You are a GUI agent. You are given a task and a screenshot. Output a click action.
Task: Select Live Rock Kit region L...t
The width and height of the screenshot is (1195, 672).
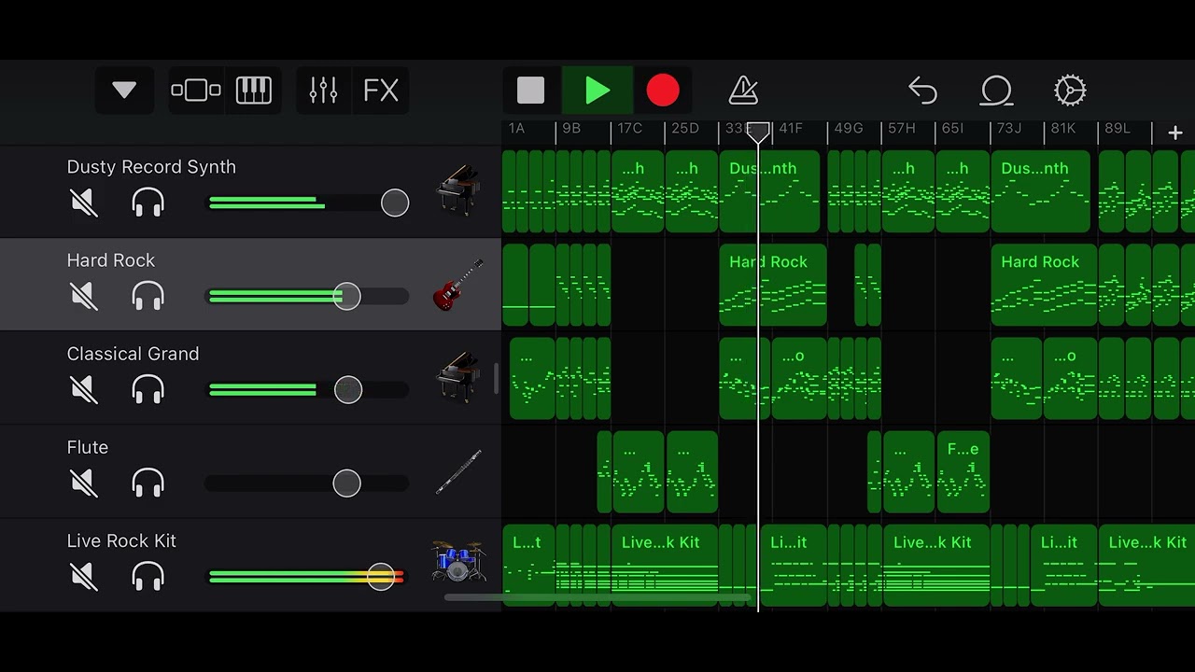[x=527, y=565]
